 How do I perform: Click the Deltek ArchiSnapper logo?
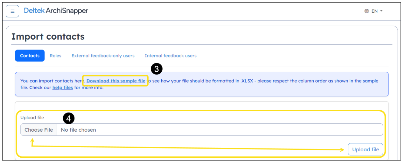tap(56, 11)
